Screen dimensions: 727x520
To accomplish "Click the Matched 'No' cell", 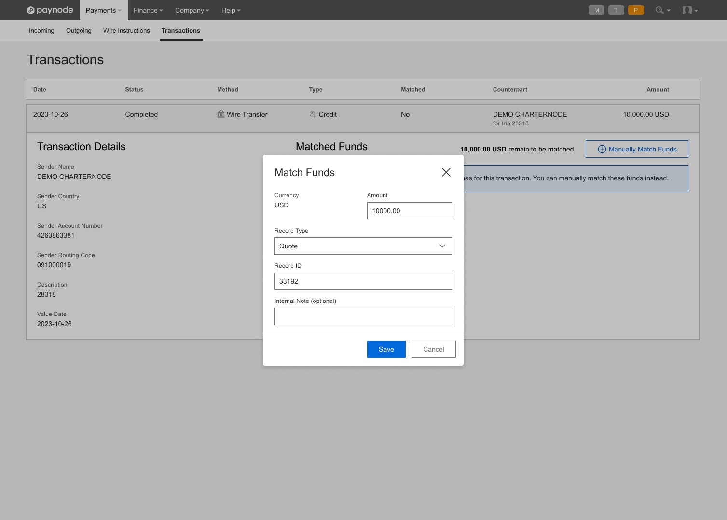I will [x=405, y=114].
